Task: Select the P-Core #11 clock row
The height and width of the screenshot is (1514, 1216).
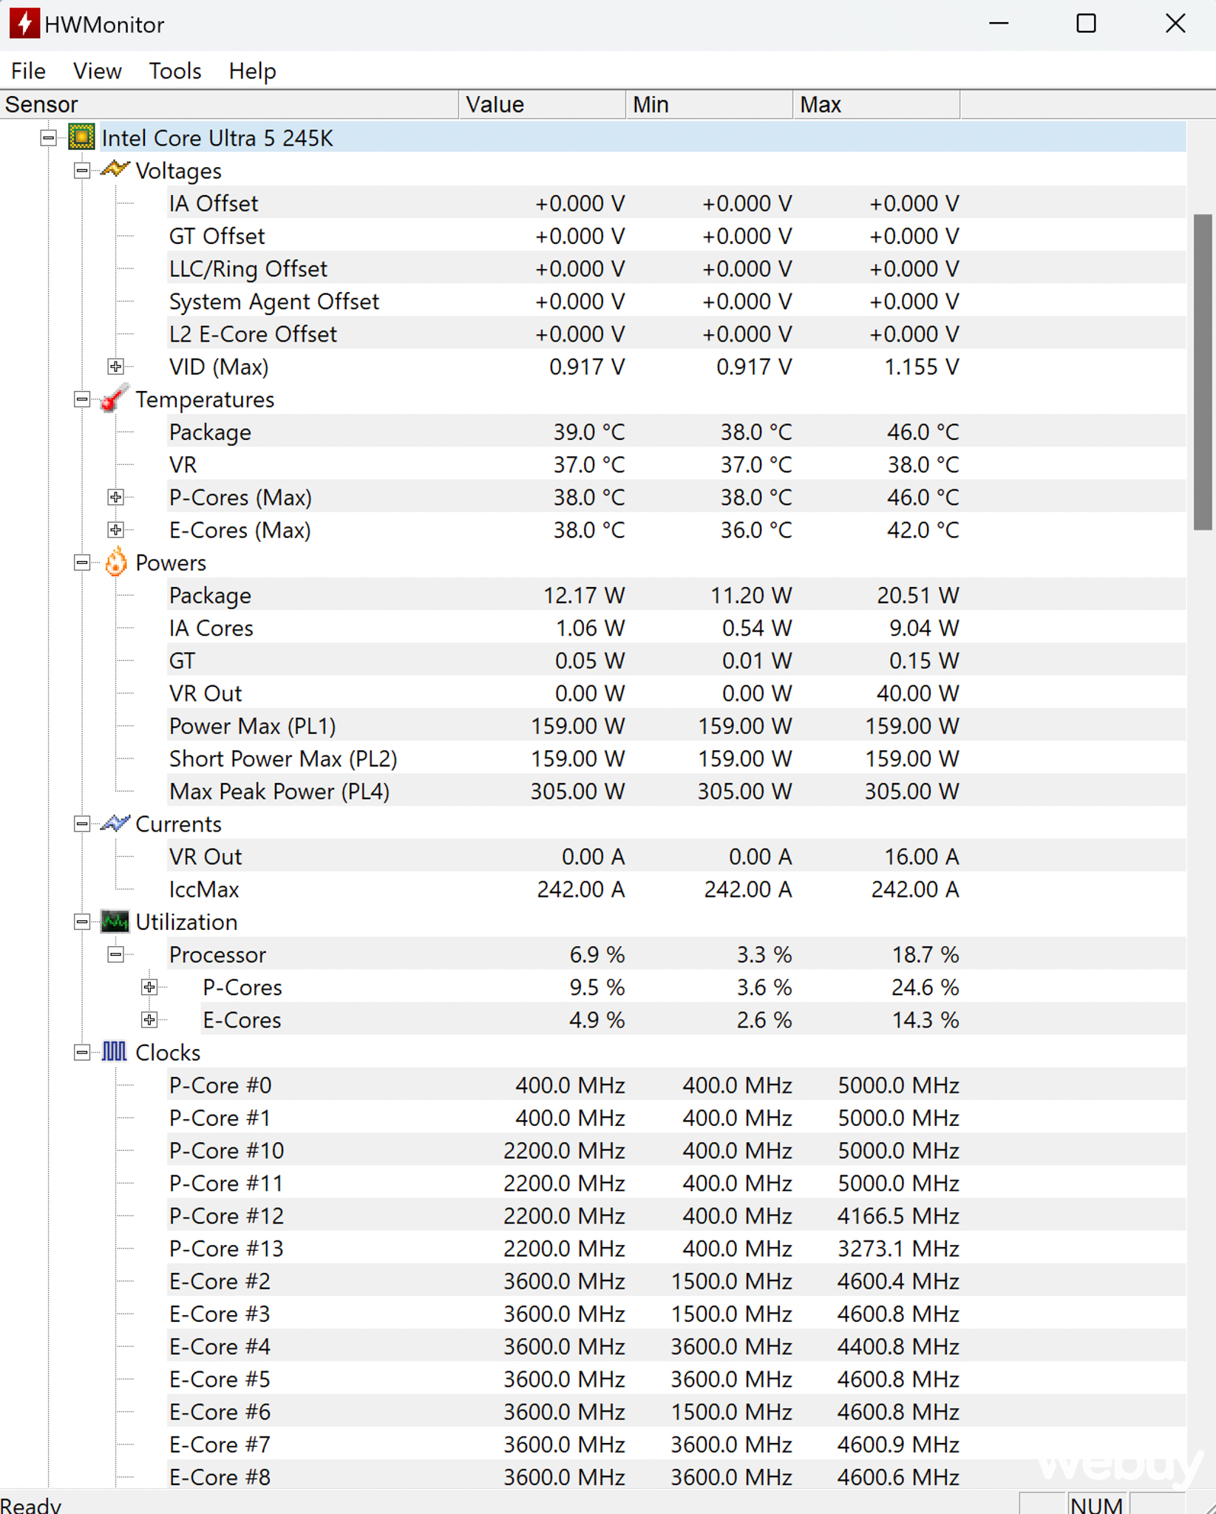Action: point(676,1183)
